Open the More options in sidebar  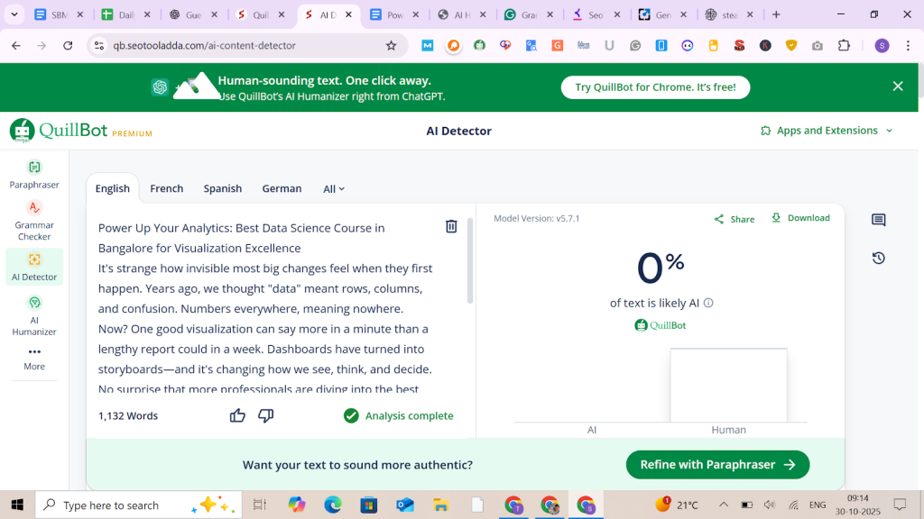pyautogui.click(x=34, y=358)
